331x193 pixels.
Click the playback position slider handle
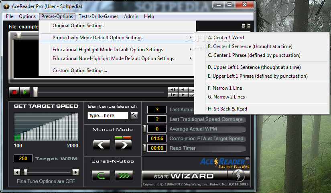[35, 92]
